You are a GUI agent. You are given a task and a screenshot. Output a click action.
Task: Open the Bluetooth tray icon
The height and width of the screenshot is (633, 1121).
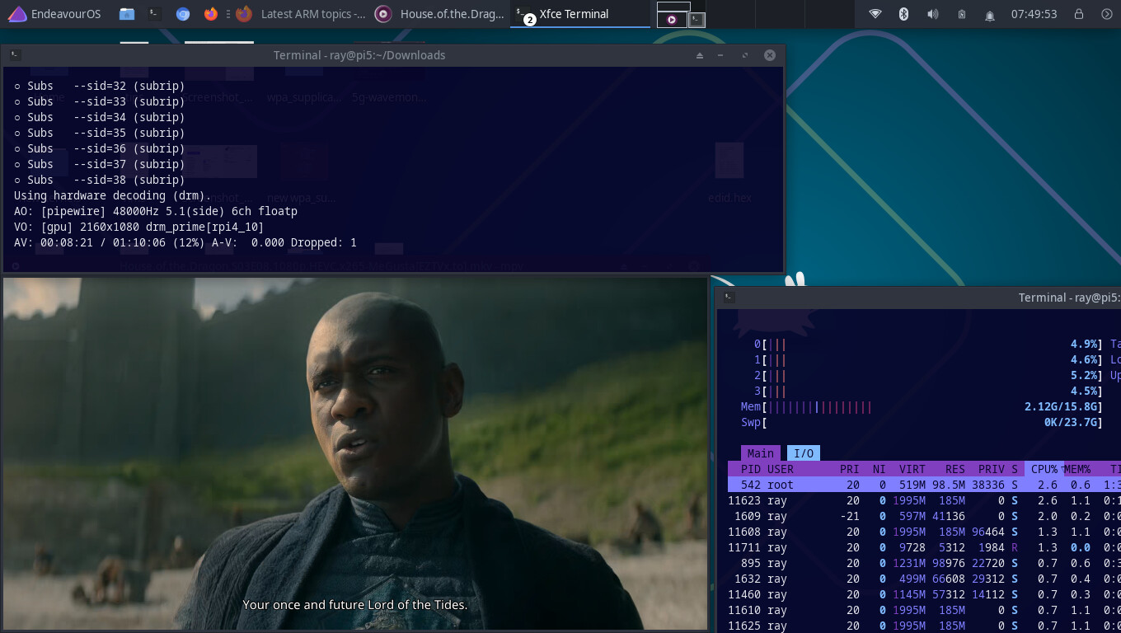[903, 14]
